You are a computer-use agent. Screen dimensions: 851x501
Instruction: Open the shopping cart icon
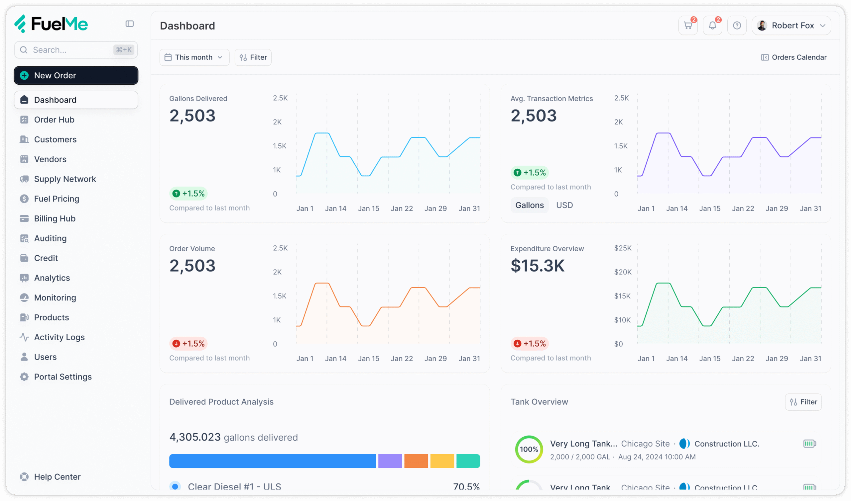(688, 26)
